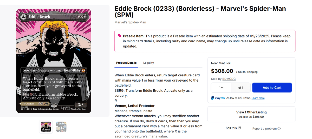Screen dimensions: 312x139
Task: Select the Eddie Brock front face thumbnail
Action: click(46, 127)
